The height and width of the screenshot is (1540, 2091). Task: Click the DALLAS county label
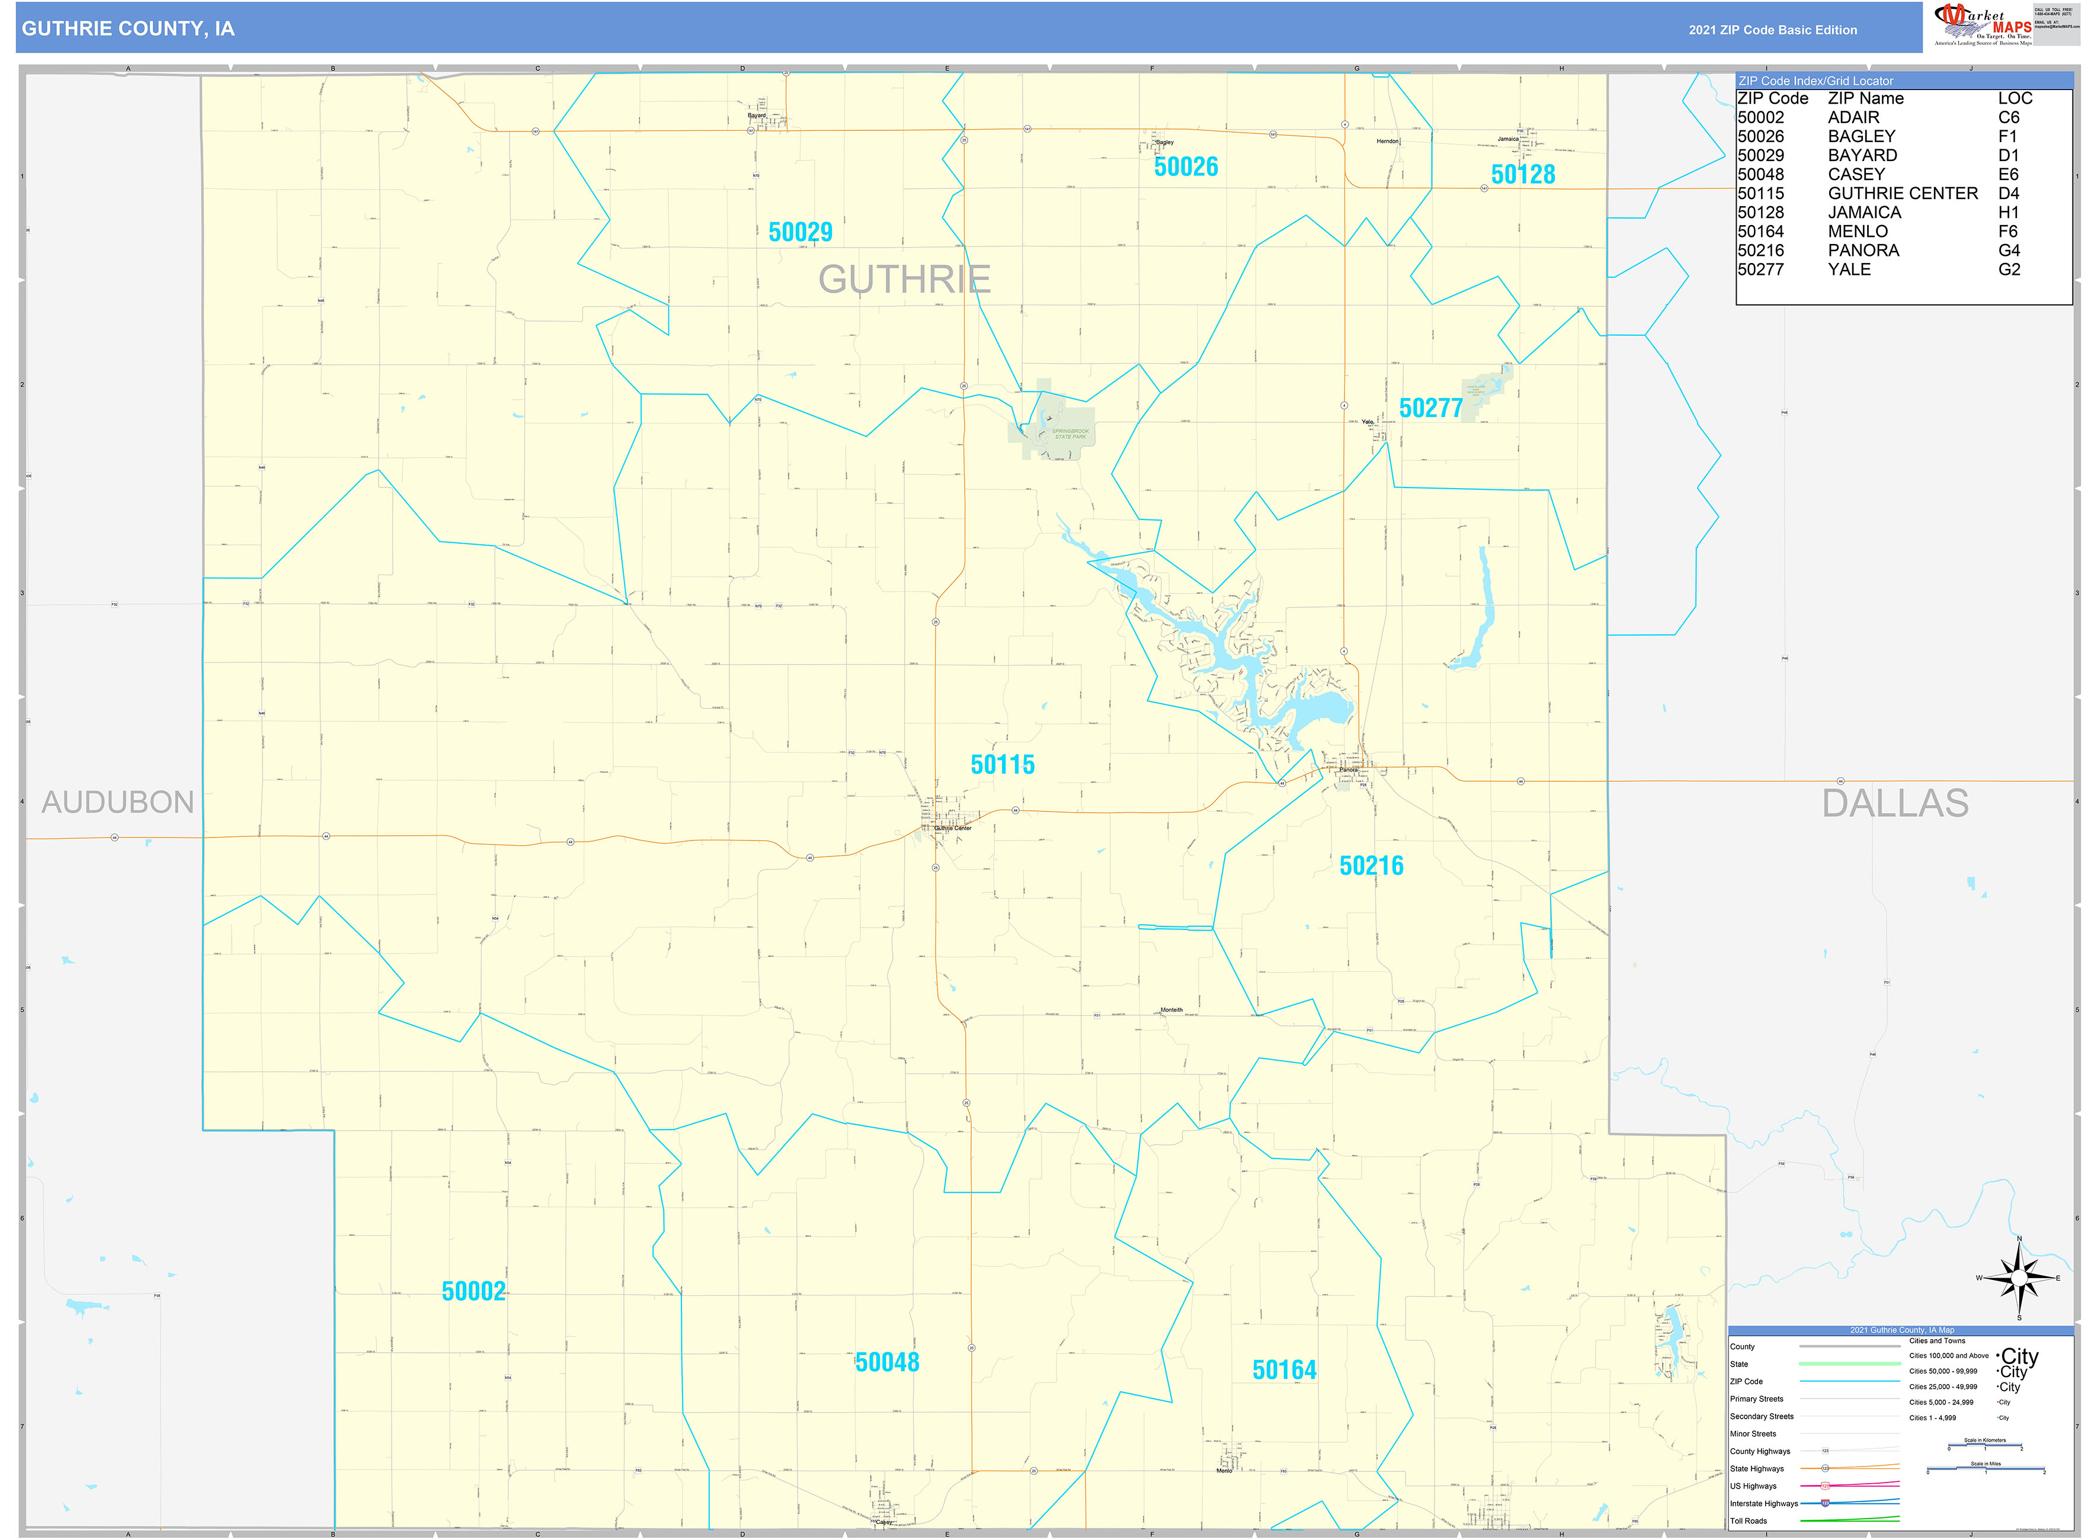point(1894,803)
